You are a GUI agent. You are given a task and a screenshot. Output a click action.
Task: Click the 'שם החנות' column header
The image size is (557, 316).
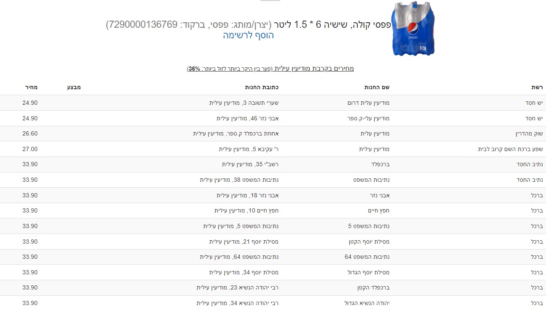click(377, 88)
